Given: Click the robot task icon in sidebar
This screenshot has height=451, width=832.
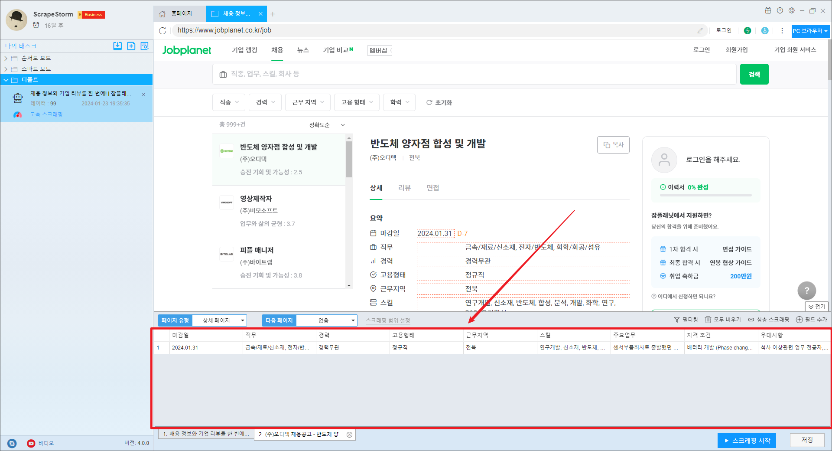Looking at the screenshot, I should pyautogui.click(x=18, y=98).
